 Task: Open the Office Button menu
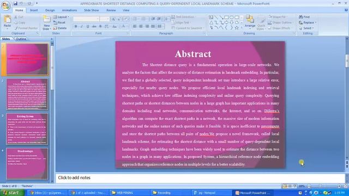(x=5, y=5)
